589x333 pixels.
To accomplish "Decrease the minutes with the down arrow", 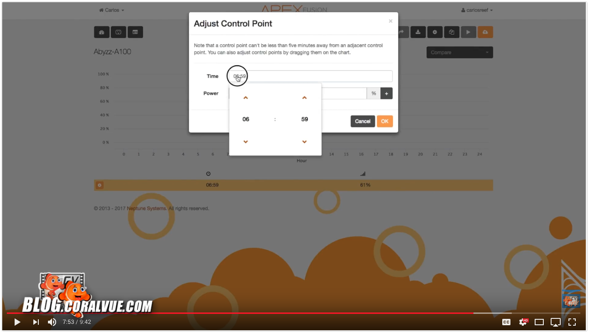I will tap(305, 142).
